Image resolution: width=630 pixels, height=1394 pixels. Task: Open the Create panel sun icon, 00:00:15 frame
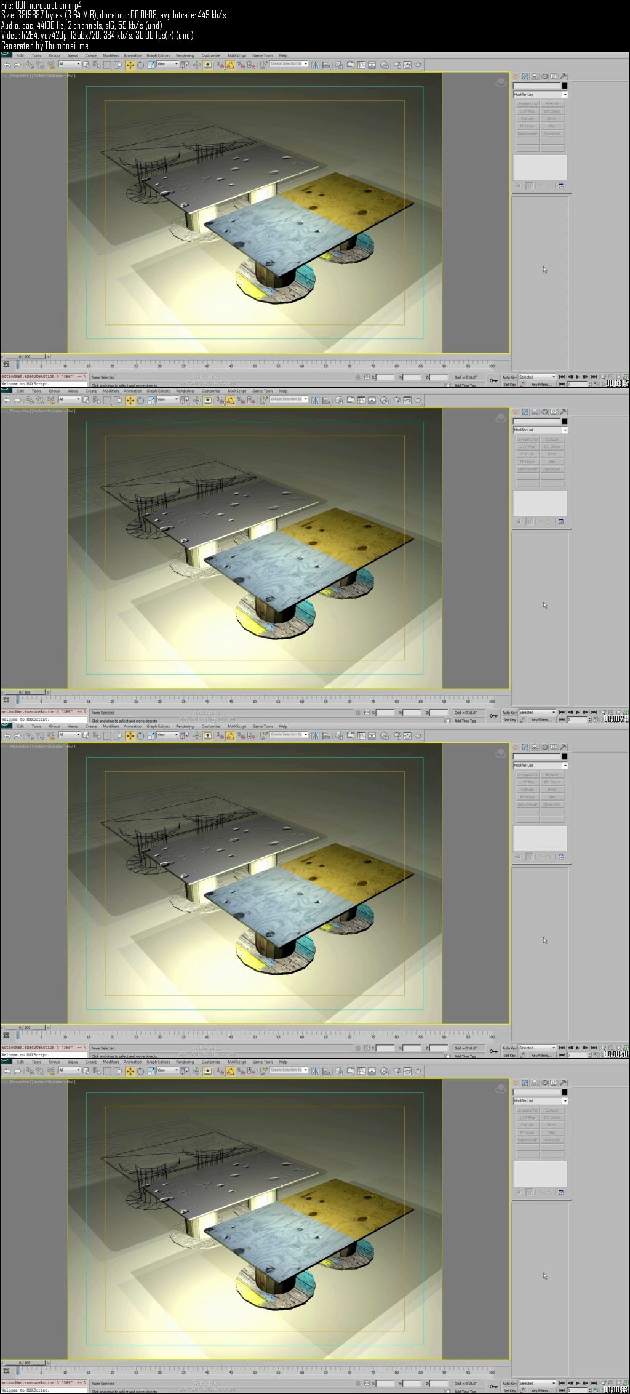click(516, 76)
